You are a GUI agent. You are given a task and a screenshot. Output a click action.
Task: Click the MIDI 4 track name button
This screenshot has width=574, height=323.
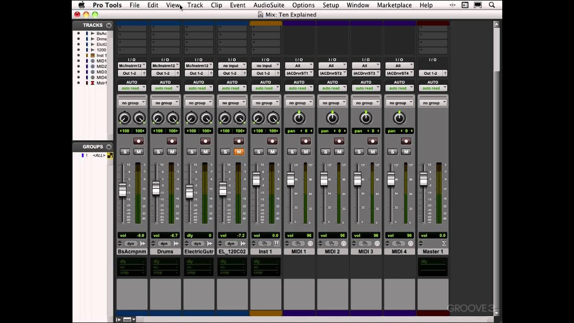click(399, 252)
